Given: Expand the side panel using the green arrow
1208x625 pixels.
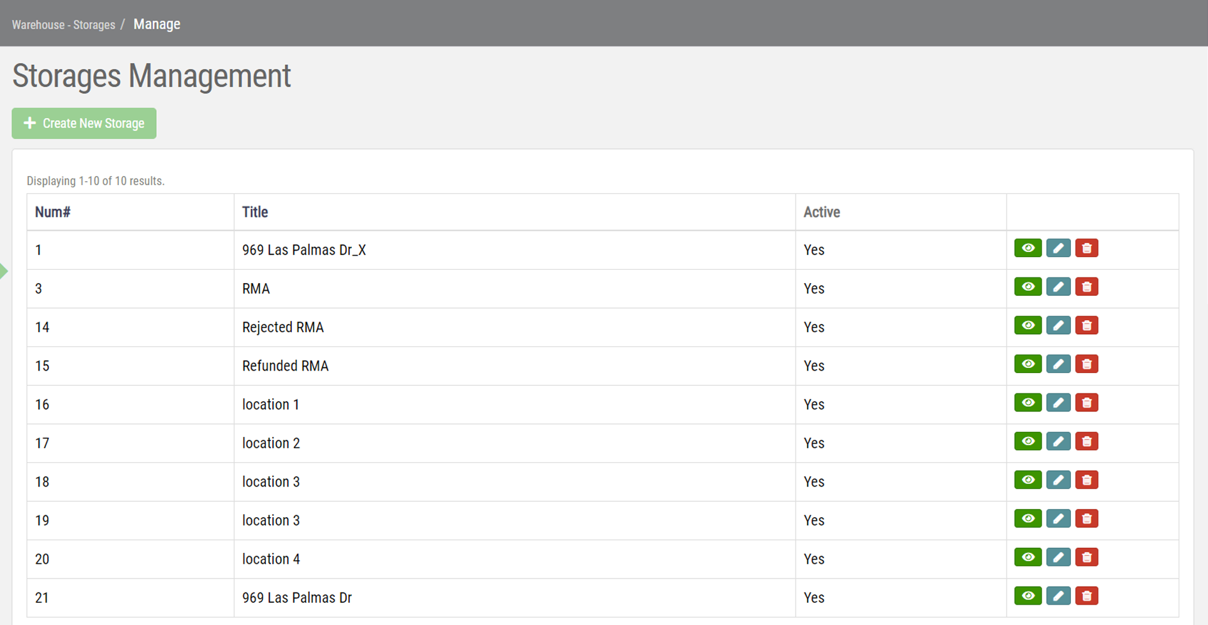Looking at the screenshot, I should coord(3,271).
